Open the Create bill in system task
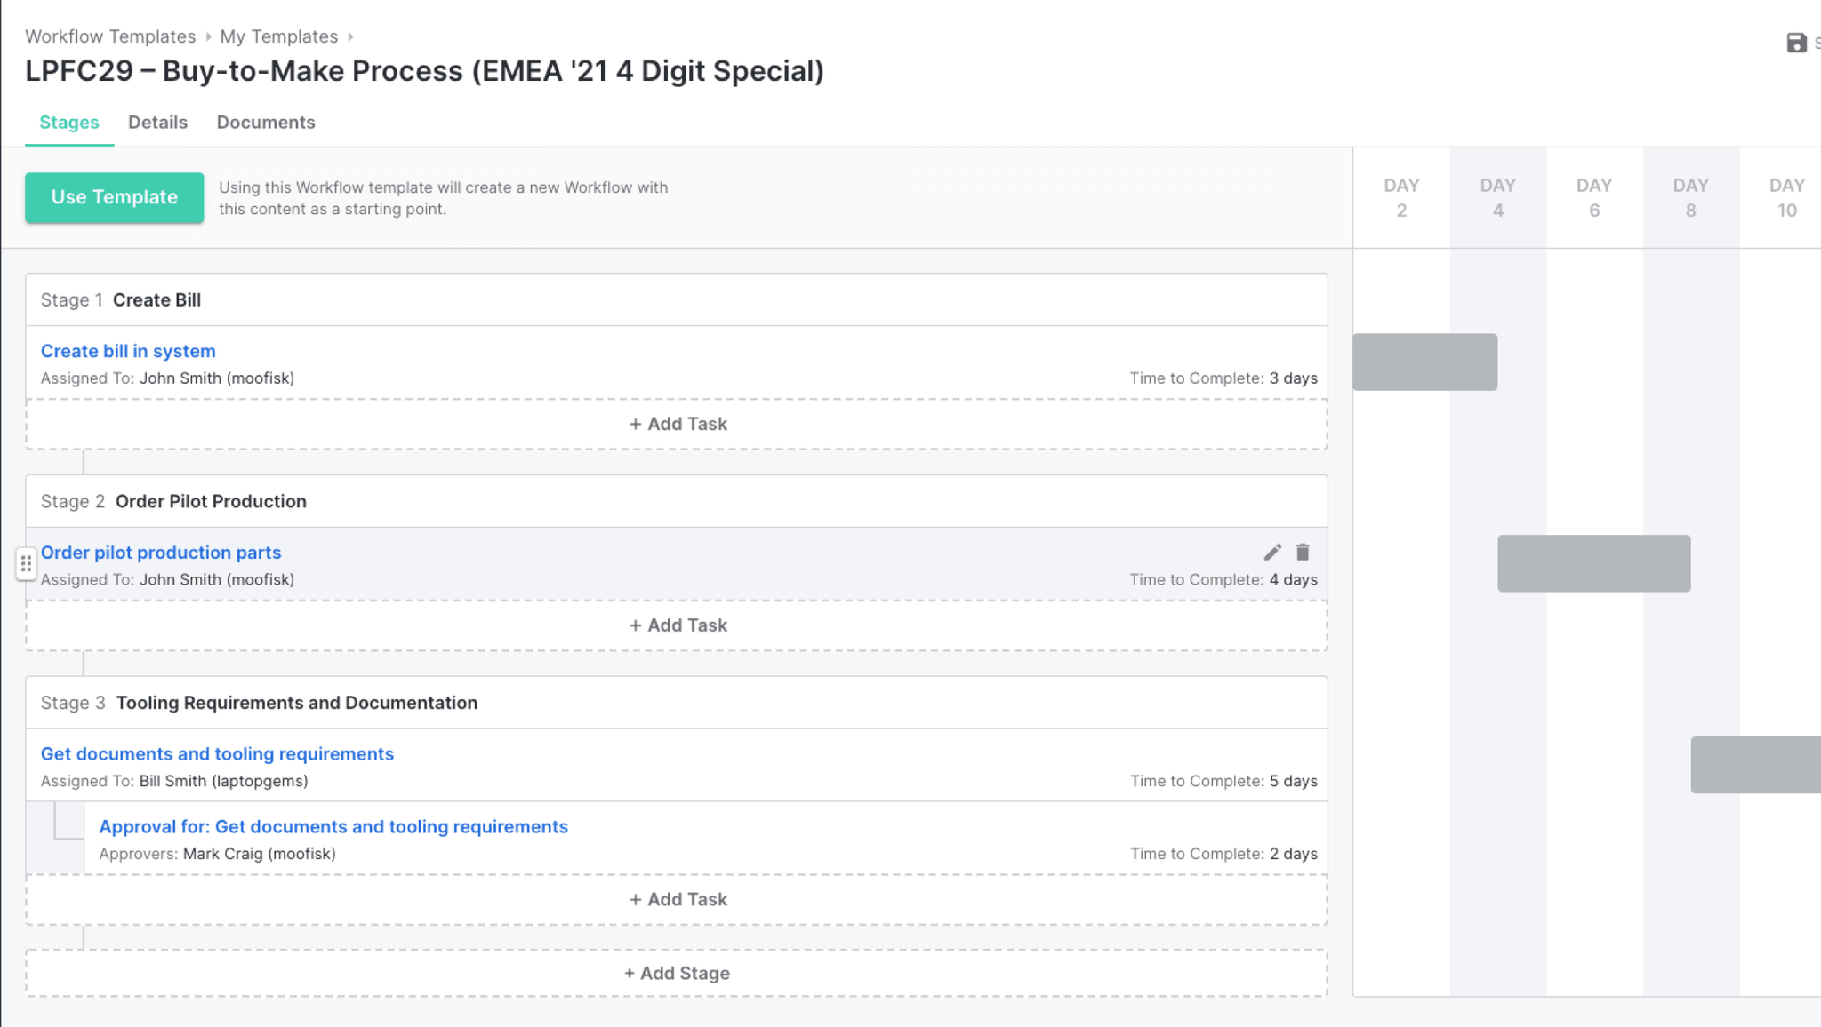Screen dimensions: 1821x1027 pos(128,351)
